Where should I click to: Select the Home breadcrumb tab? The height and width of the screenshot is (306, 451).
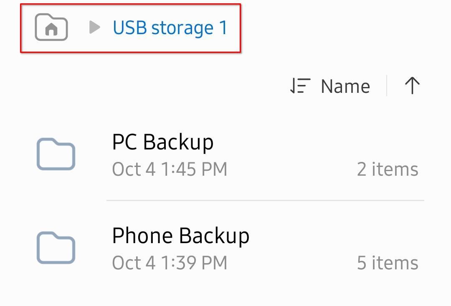click(x=51, y=28)
